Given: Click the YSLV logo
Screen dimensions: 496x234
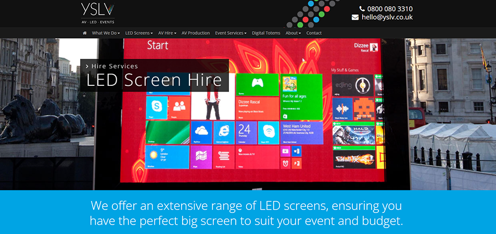Looking at the screenshot, I should pyautogui.click(x=98, y=14).
